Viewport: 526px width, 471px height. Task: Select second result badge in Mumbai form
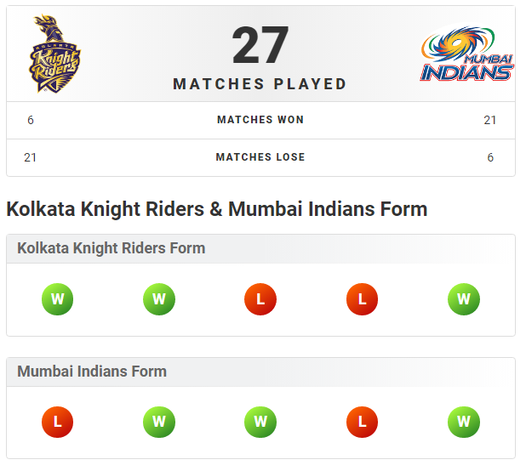(159, 422)
